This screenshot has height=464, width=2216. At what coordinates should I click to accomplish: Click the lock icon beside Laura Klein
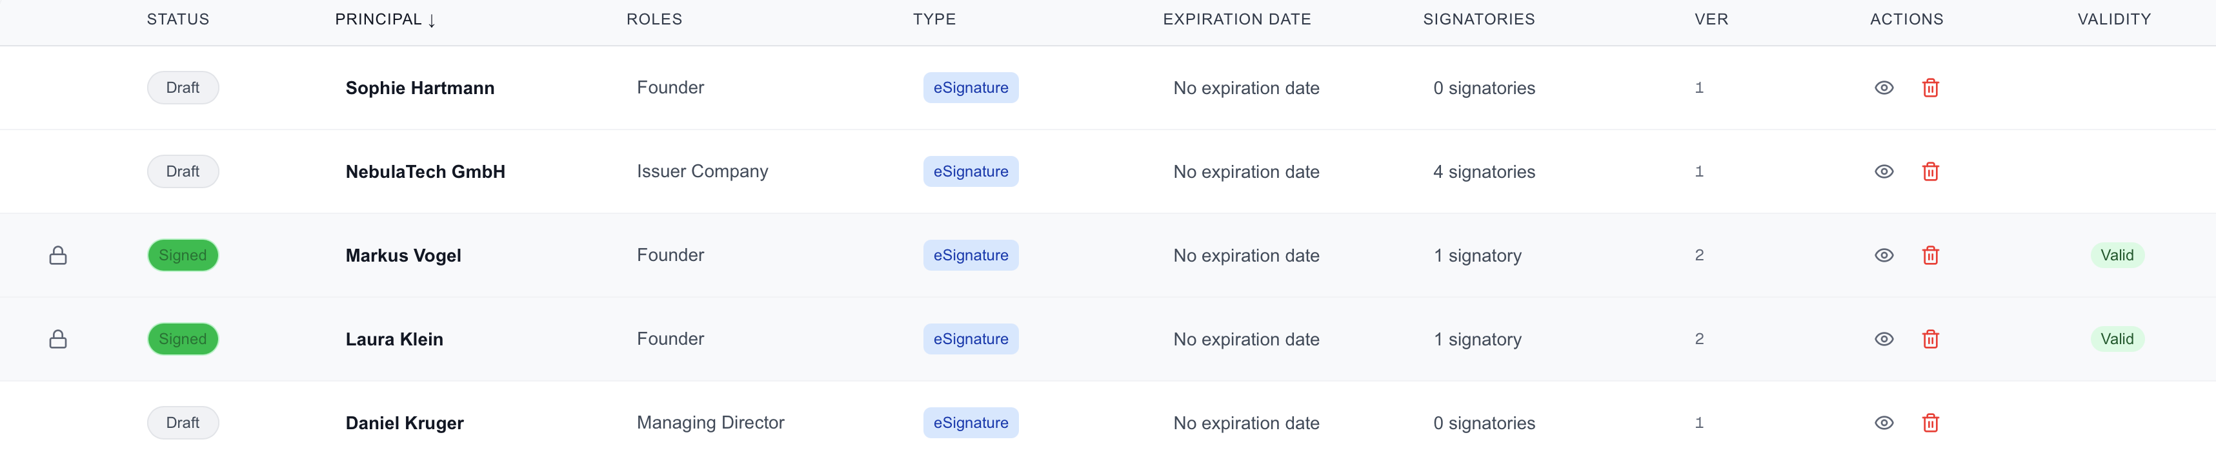pyautogui.click(x=59, y=338)
